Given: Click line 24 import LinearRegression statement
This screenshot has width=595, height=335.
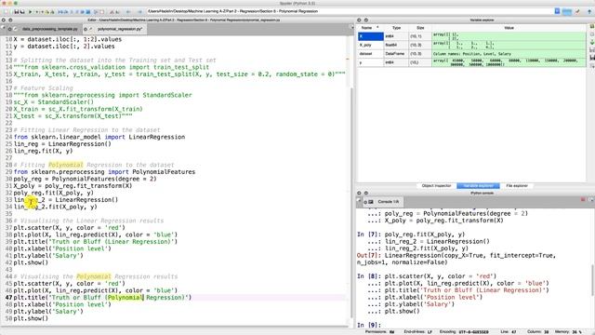Looking at the screenshot, I should pyautogui.click(x=99, y=137).
